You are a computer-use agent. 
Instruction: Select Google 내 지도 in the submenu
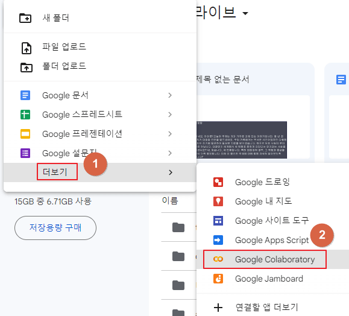[x=273, y=201]
